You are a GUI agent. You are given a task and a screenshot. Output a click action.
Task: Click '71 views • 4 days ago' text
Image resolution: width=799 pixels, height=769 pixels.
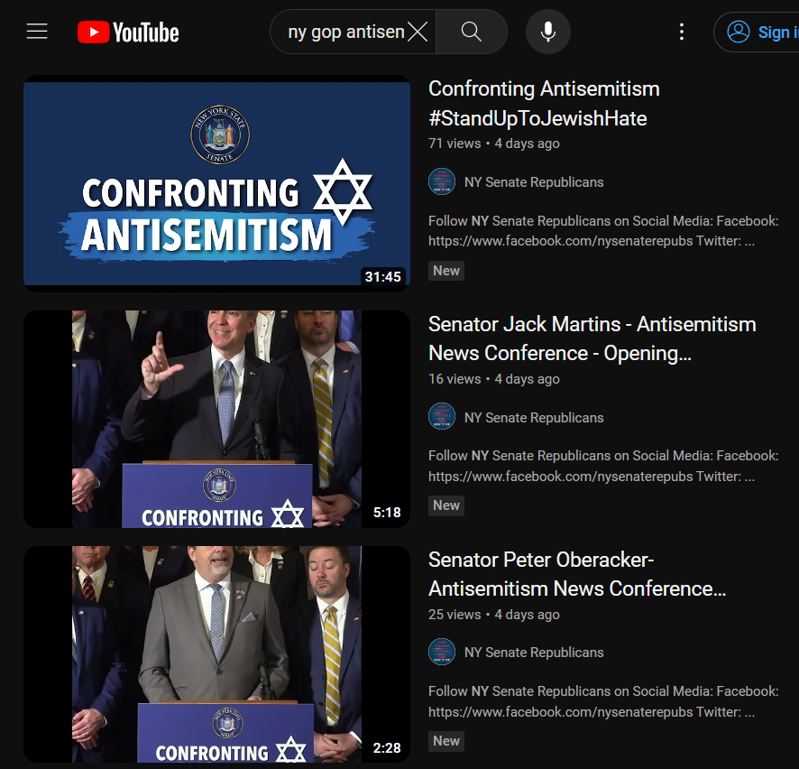click(x=494, y=144)
